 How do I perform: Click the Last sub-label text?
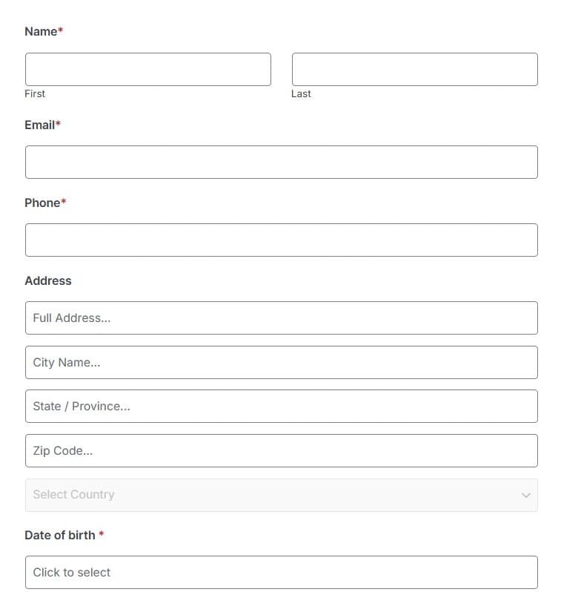[301, 93]
